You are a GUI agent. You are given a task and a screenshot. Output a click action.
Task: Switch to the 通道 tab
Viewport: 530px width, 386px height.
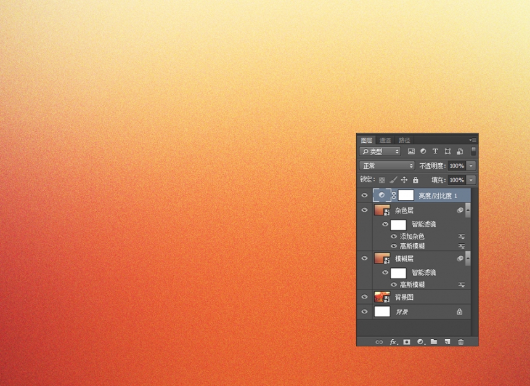[385, 140]
